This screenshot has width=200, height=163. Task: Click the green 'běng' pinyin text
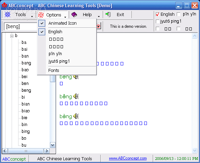click(x=66, y=97)
